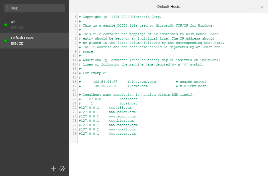Click the 'sample HOSTS file' comment line
The width and height of the screenshot is (268, 176).
pyautogui.click(x=146, y=25)
